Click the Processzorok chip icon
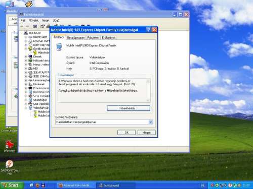 [x=30, y=88]
